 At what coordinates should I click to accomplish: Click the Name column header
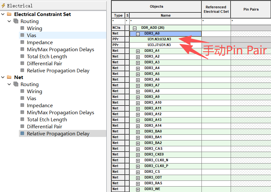tap(166, 15)
